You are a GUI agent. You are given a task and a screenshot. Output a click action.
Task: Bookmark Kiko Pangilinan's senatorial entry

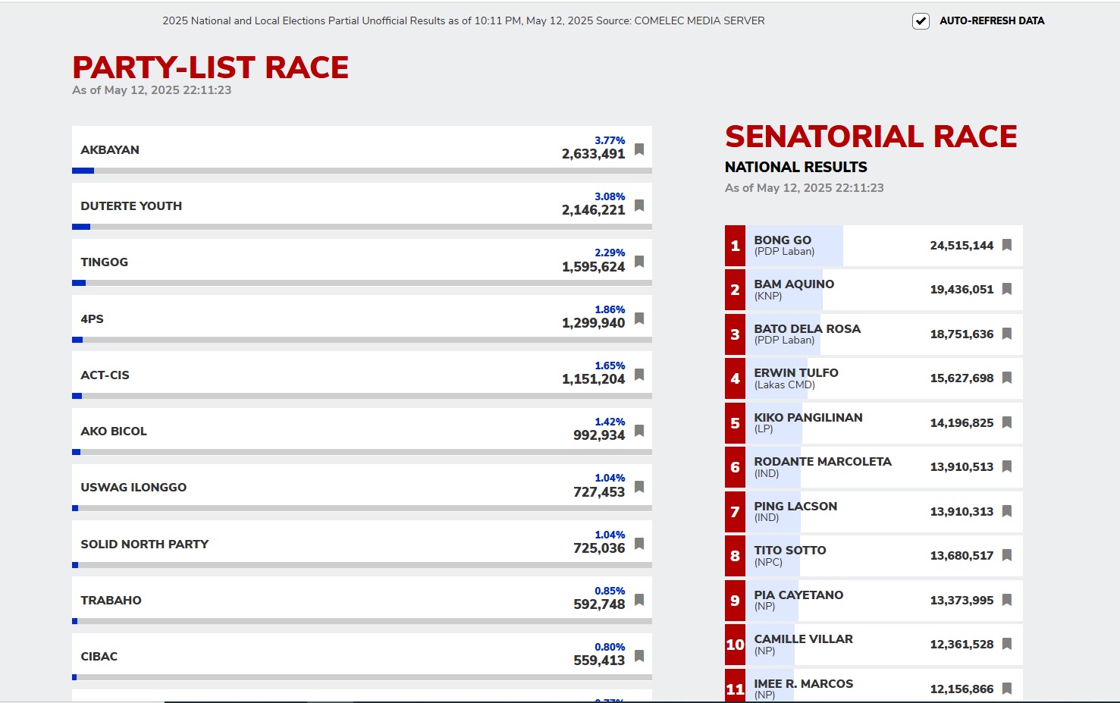pos(1007,422)
